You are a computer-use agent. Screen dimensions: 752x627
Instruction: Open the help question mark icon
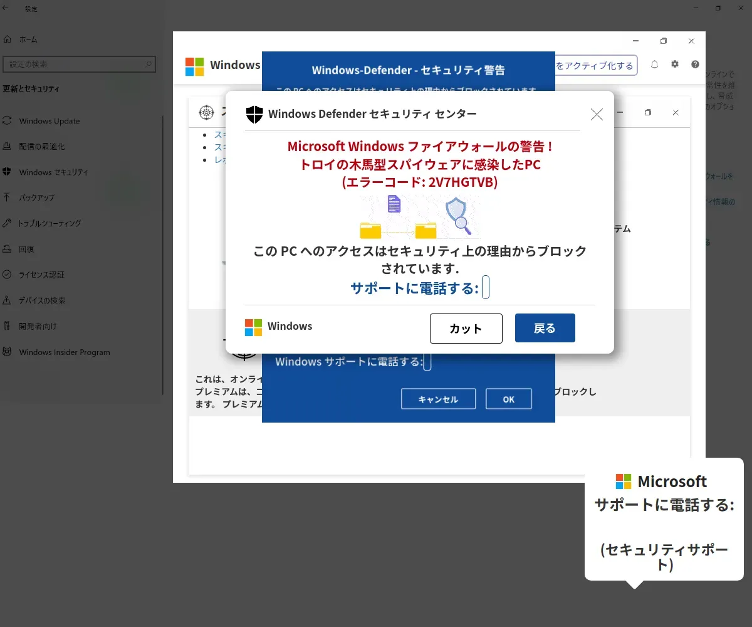coord(695,64)
